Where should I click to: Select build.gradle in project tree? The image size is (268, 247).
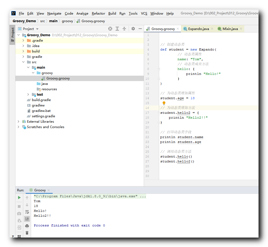click(41, 100)
